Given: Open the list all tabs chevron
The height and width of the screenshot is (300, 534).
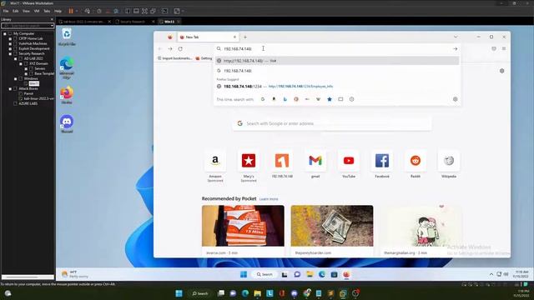Looking at the screenshot, I should click(x=456, y=37).
